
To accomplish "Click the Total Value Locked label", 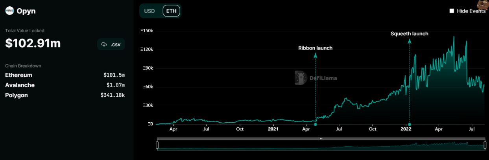I will 25,30.
